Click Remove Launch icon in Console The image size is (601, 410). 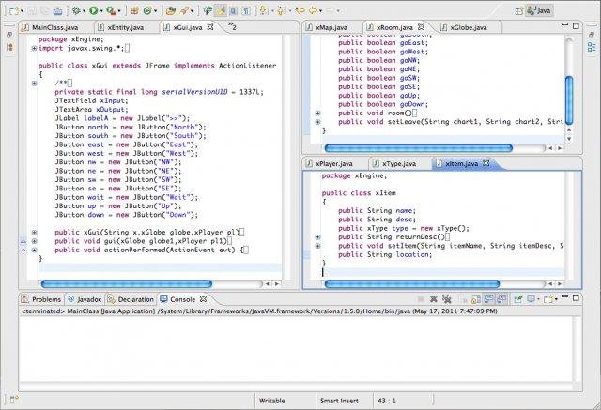click(x=434, y=299)
